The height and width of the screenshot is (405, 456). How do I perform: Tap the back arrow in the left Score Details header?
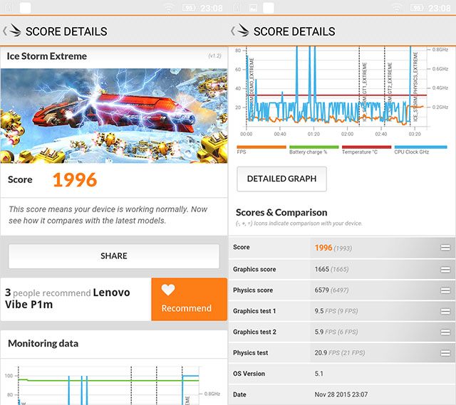[x=4, y=31]
